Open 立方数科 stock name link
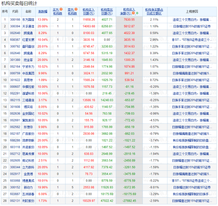Image resolution: width=218 pixels, height=206 pixels. [x=28, y=167]
